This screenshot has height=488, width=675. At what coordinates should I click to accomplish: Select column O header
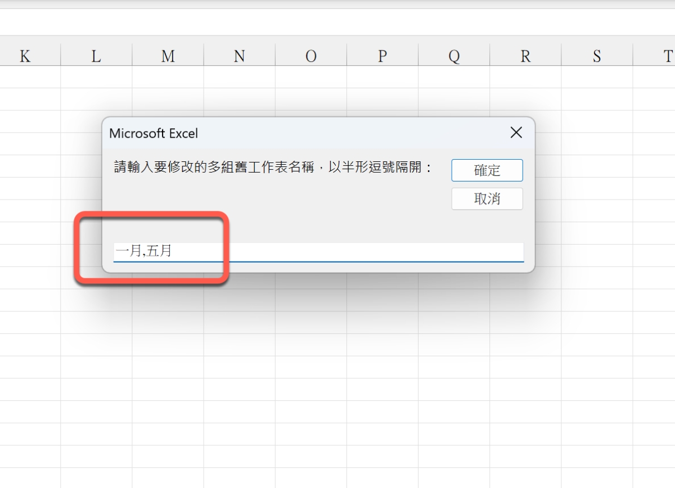coord(310,56)
